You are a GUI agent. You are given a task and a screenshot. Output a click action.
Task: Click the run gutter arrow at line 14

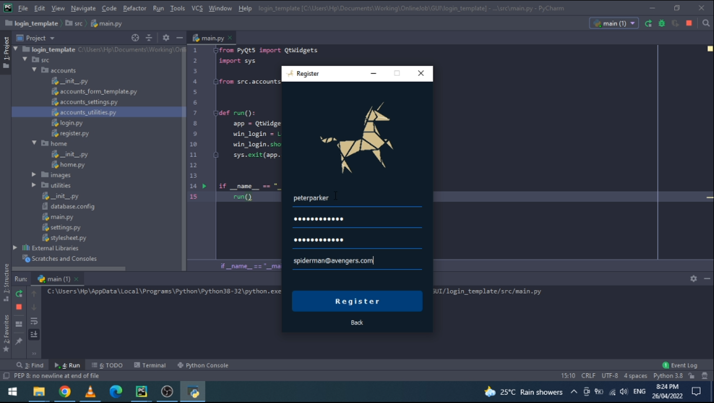pyautogui.click(x=204, y=186)
